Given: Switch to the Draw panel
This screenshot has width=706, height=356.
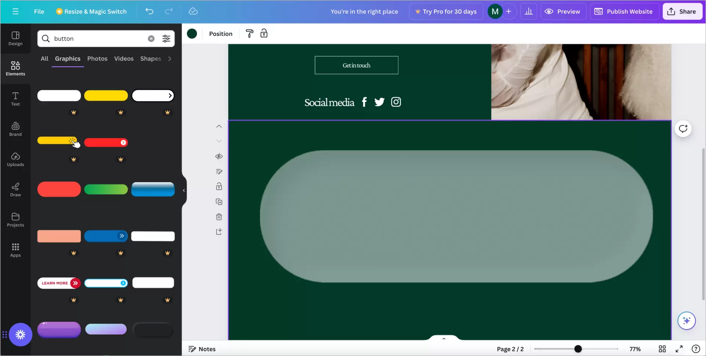Looking at the screenshot, I should pyautogui.click(x=15, y=189).
